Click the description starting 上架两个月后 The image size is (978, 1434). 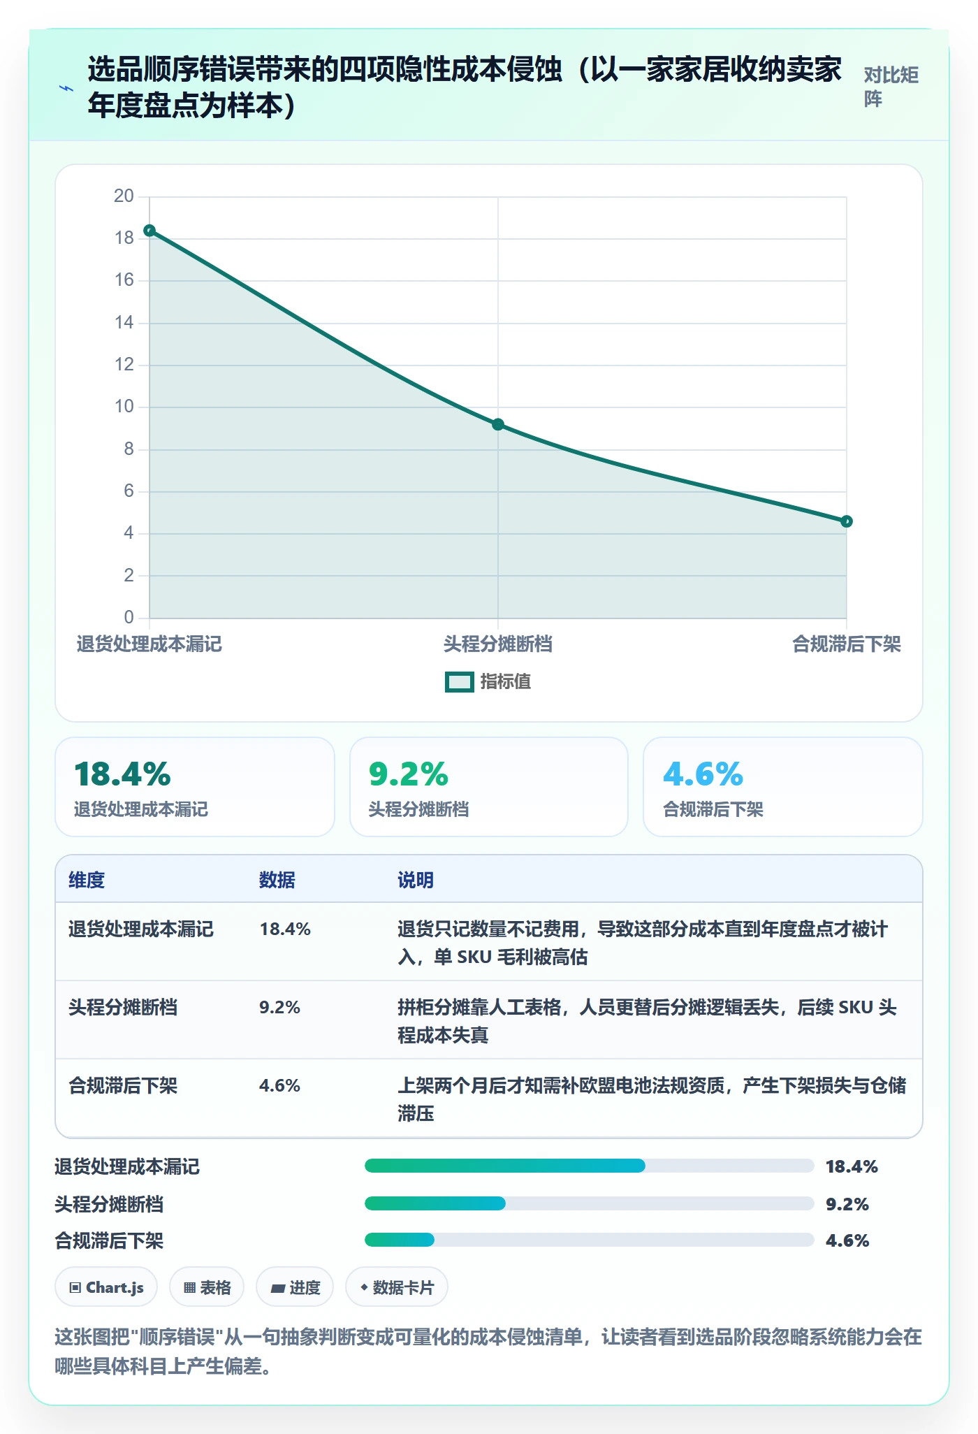point(652,1099)
